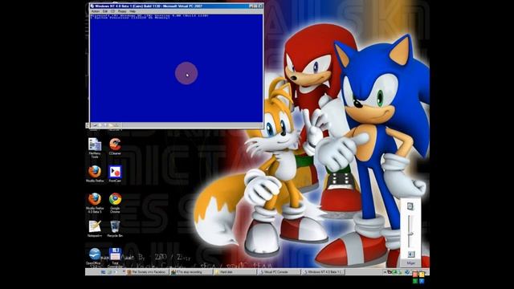
Task: Switch to Virtual PC Console taskbar button
Action: 279,272
